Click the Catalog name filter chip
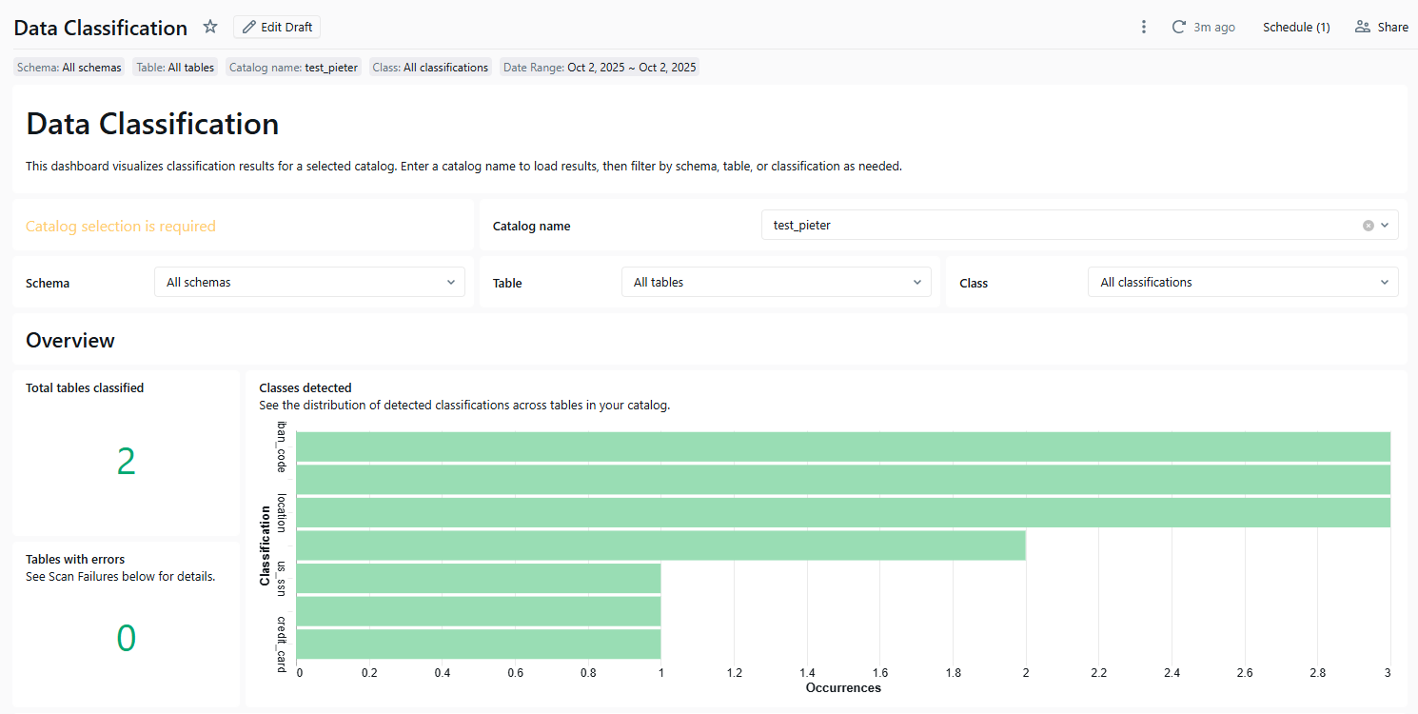1418x714 pixels. click(x=293, y=68)
